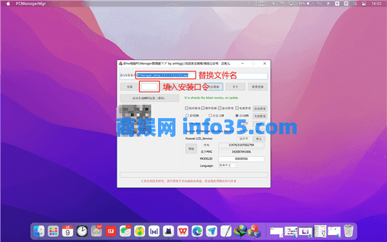Select the 自定义SN radio button
The image size is (387, 242).
pos(210,116)
